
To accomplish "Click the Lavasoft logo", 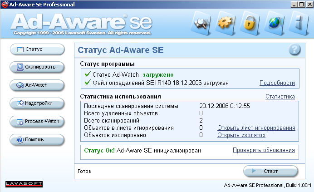I will pyautogui.click(x=24, y=184).
